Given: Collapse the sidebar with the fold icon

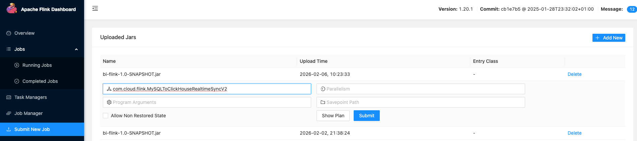Looking at the screenshot, I should [95, 8].
